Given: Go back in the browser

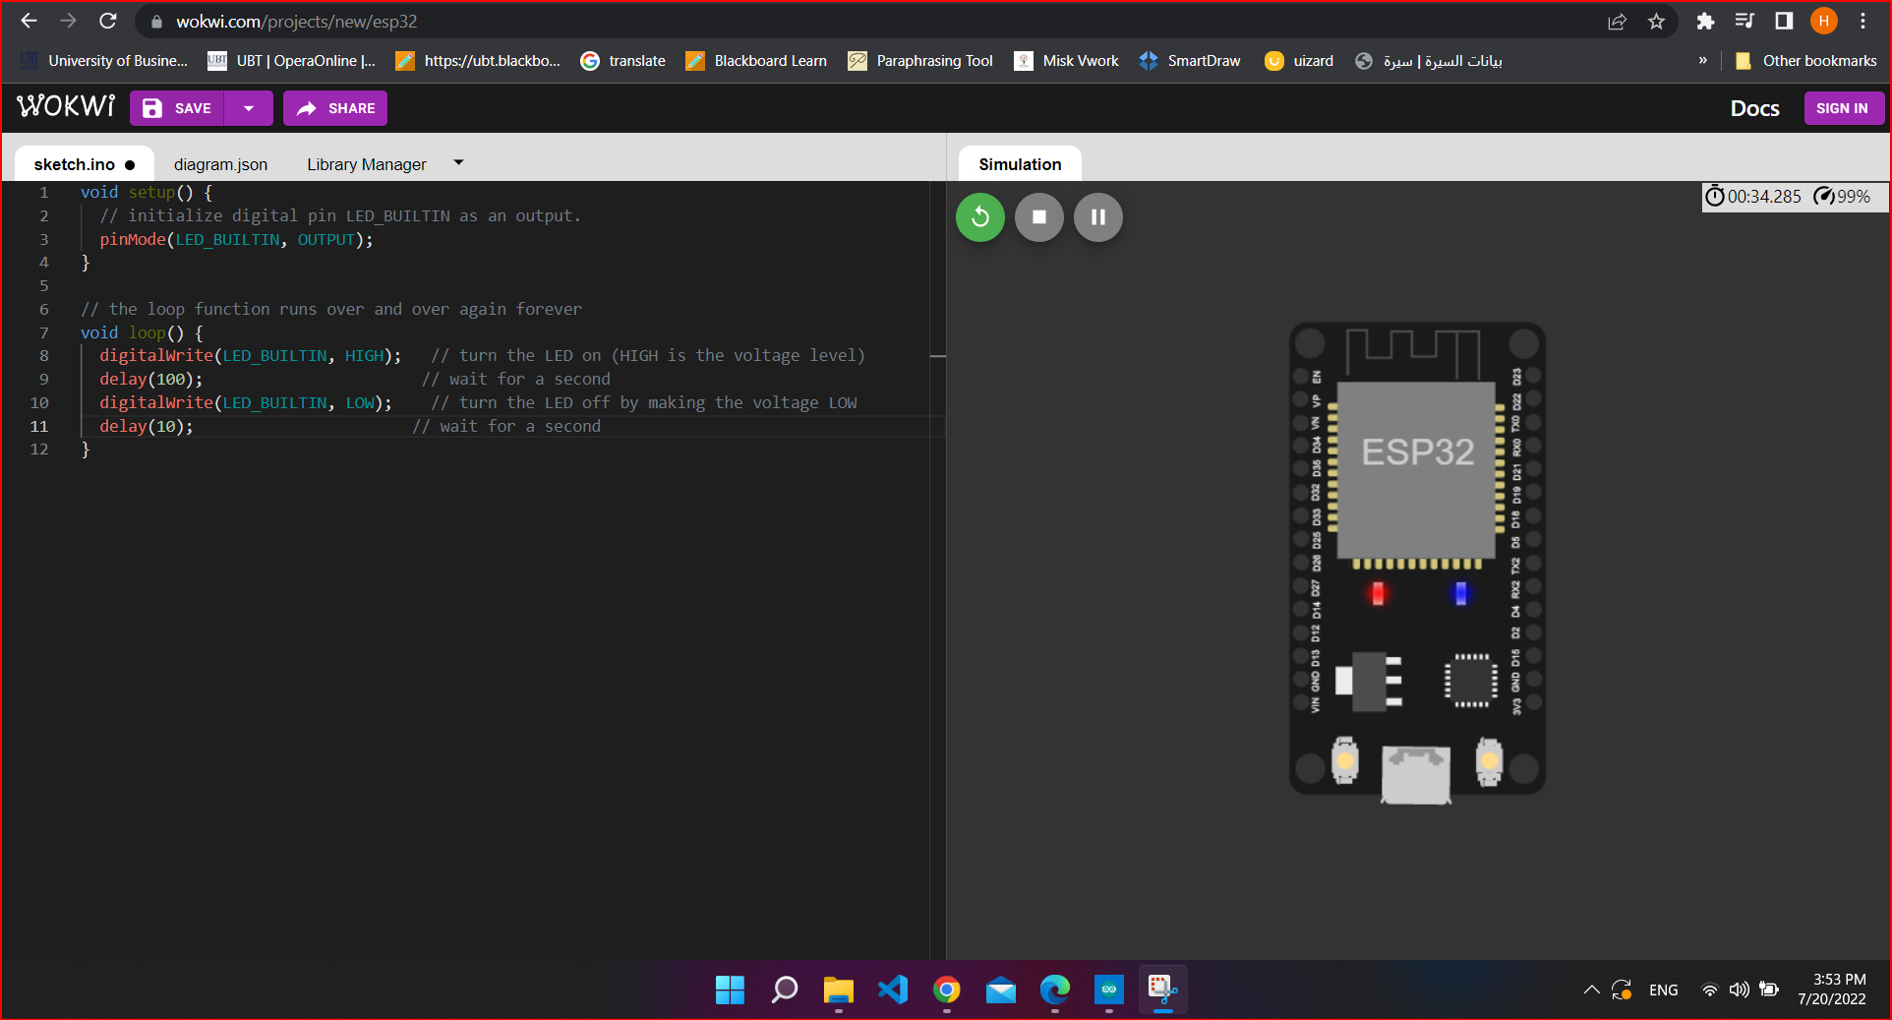Looking at the screenshot, I should [x=29, y=21].
